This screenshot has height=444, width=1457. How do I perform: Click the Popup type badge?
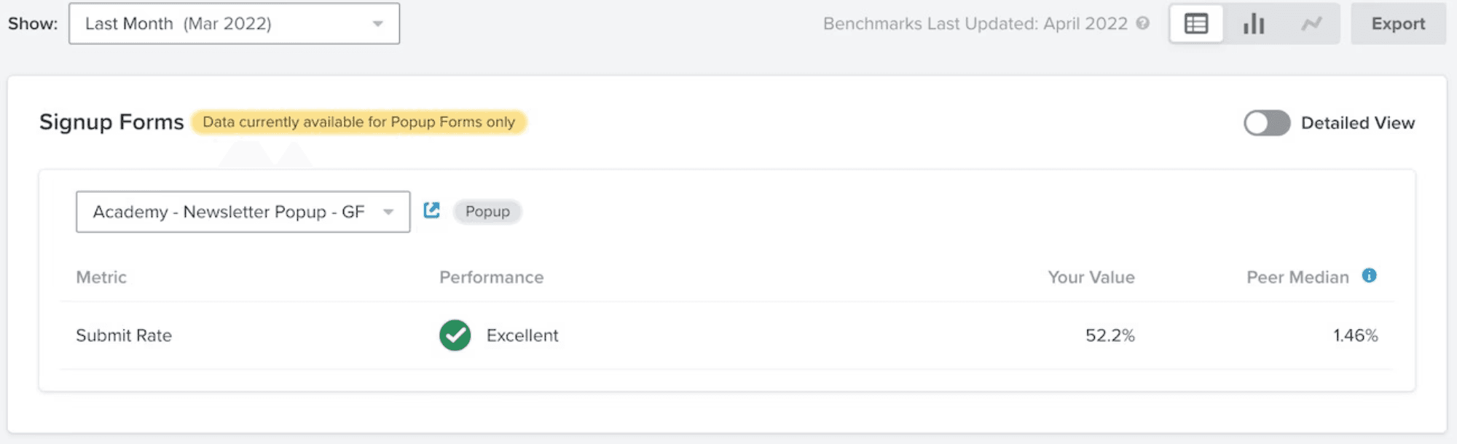coord(487,212)
